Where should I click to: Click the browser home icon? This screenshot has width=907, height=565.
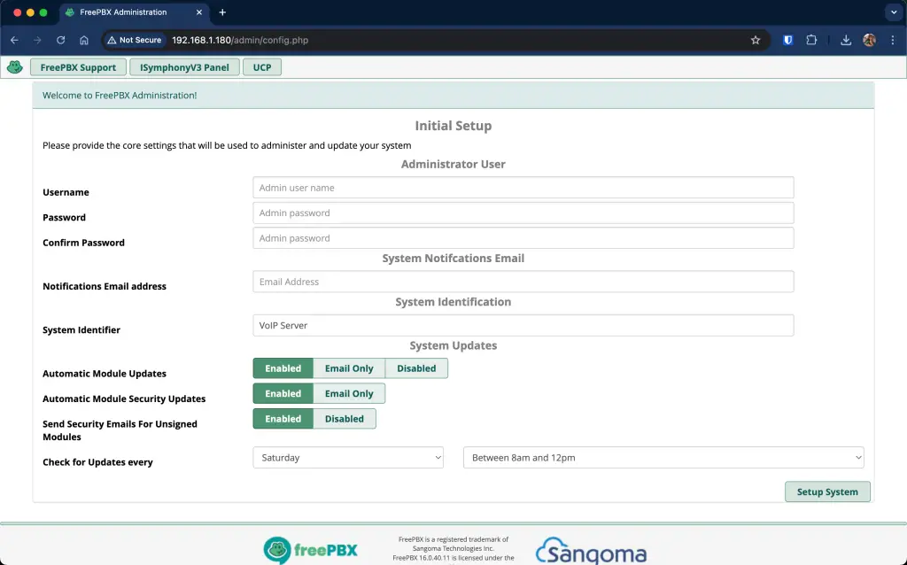tap(84, 40)
